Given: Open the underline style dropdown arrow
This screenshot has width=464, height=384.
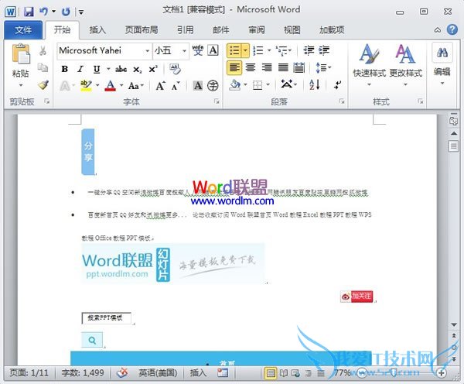Looking at the screenshot, I should point(108,70).
